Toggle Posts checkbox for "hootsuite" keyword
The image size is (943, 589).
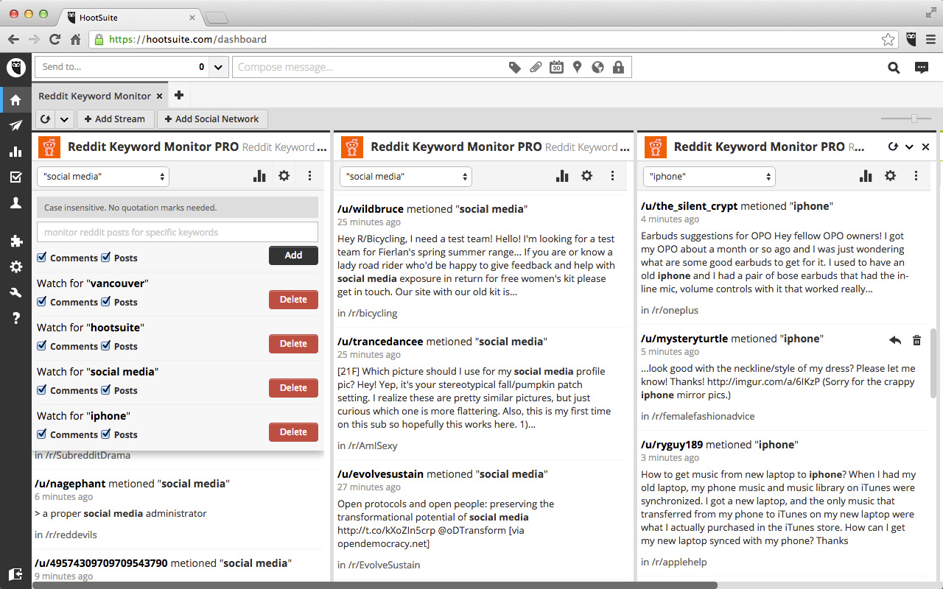coord(106,346)
